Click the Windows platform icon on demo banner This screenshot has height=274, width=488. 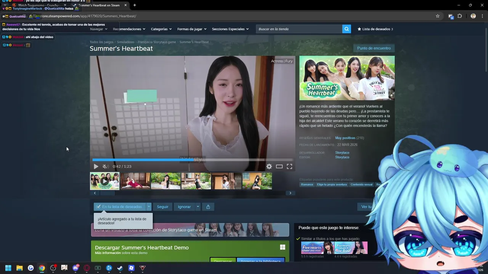(283, 247)
